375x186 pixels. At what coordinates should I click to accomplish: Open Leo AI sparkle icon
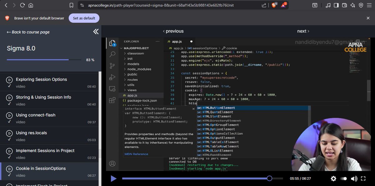pyautogui.click(x=353, y=5)
